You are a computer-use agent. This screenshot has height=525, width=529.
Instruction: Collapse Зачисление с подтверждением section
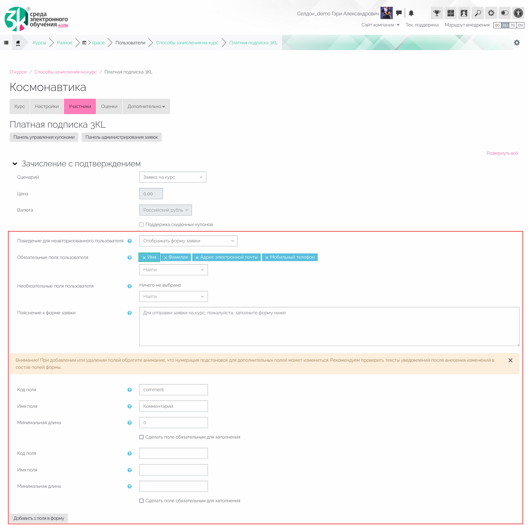(15, 164)
